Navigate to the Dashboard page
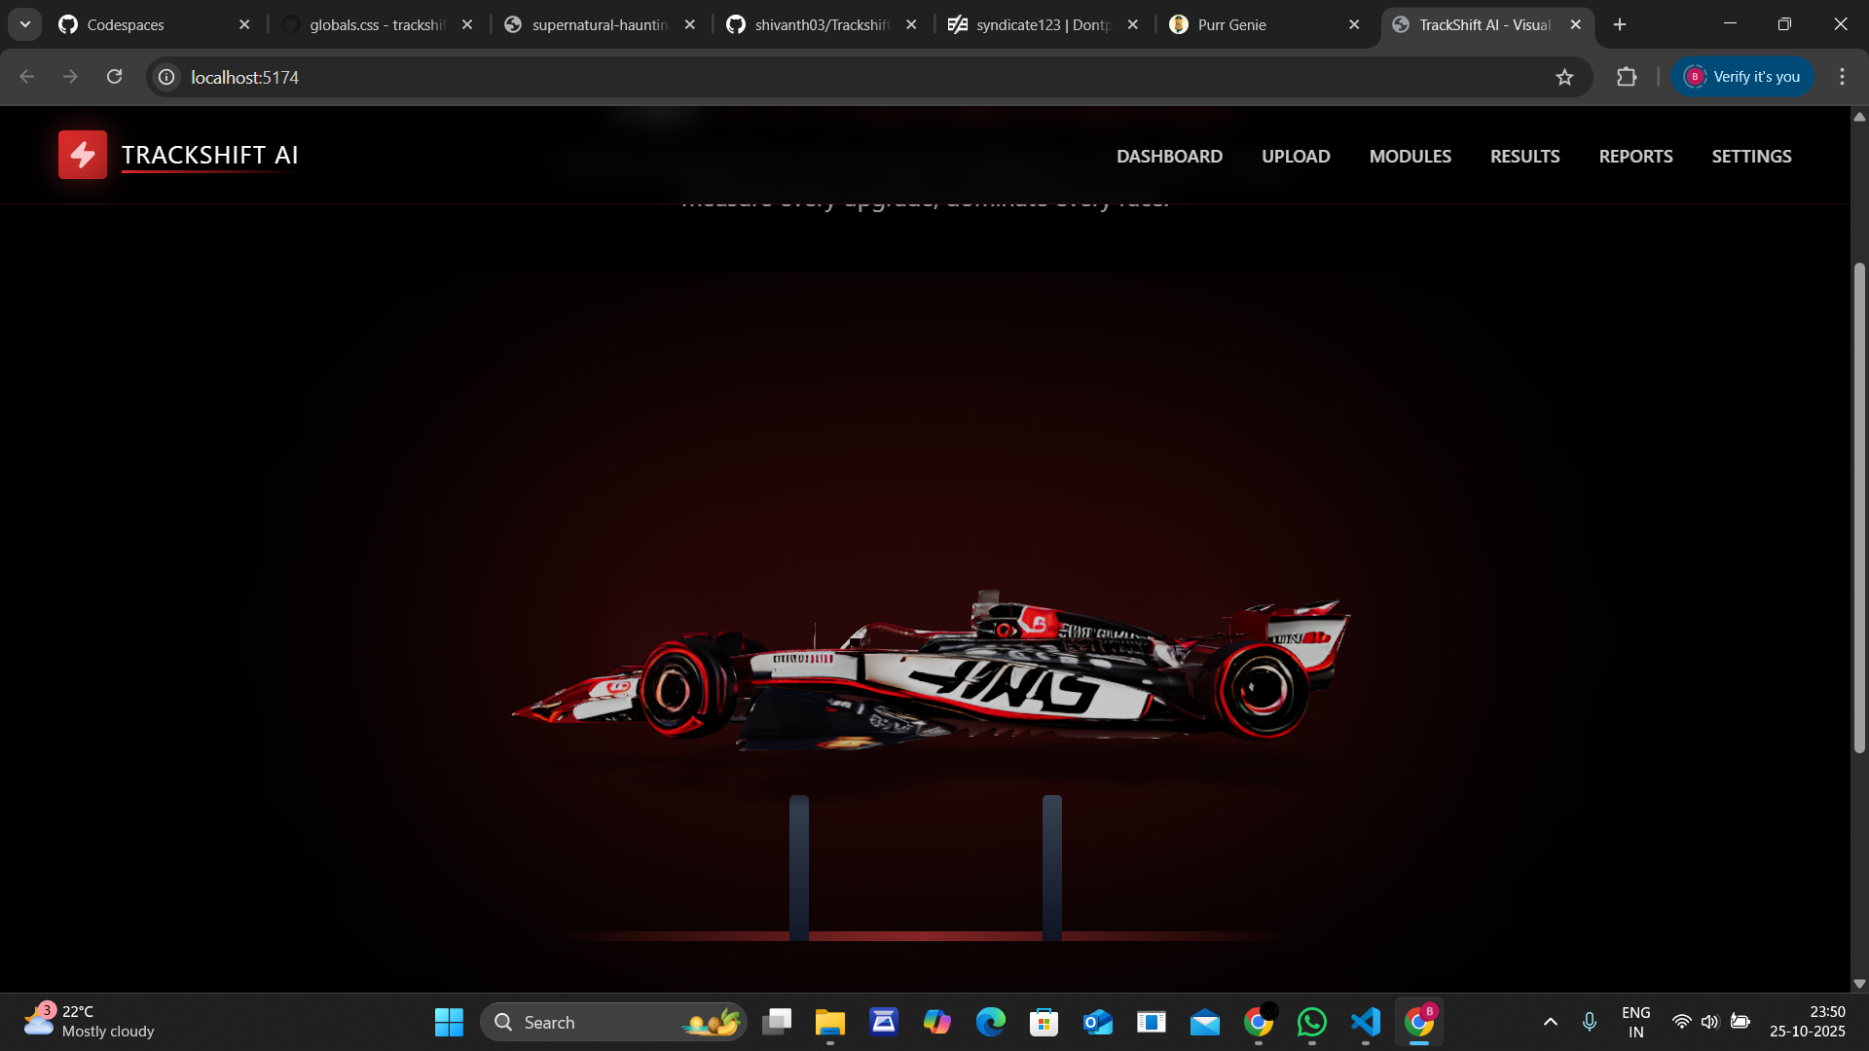 pyautogui.click(x=1169, y=156)
